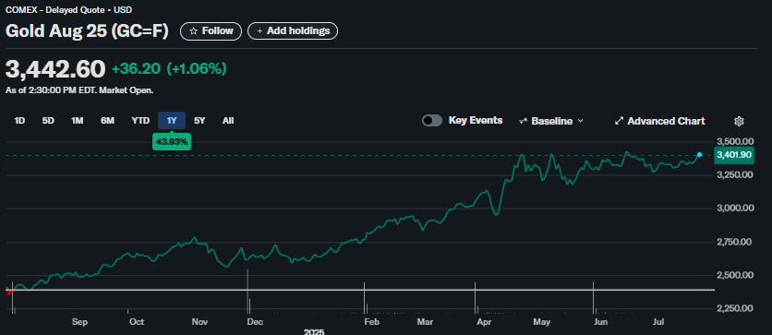The image size is (772, 335).
Task: Toggle the Key Events switch
Action: pyautogui.click(x=432, y=121)
